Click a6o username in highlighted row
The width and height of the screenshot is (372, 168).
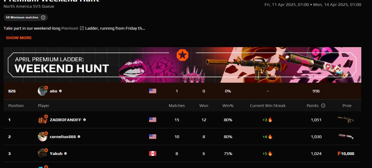[x=54, y=91]
